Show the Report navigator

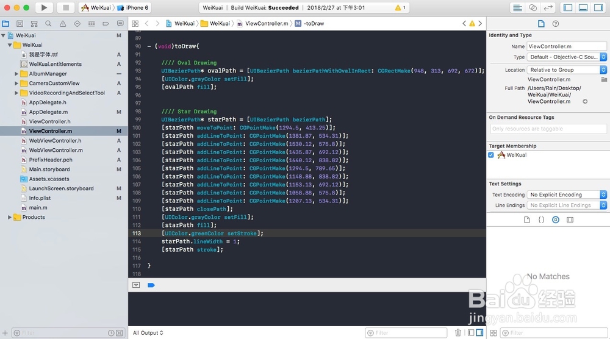click(x=120, y=24)
